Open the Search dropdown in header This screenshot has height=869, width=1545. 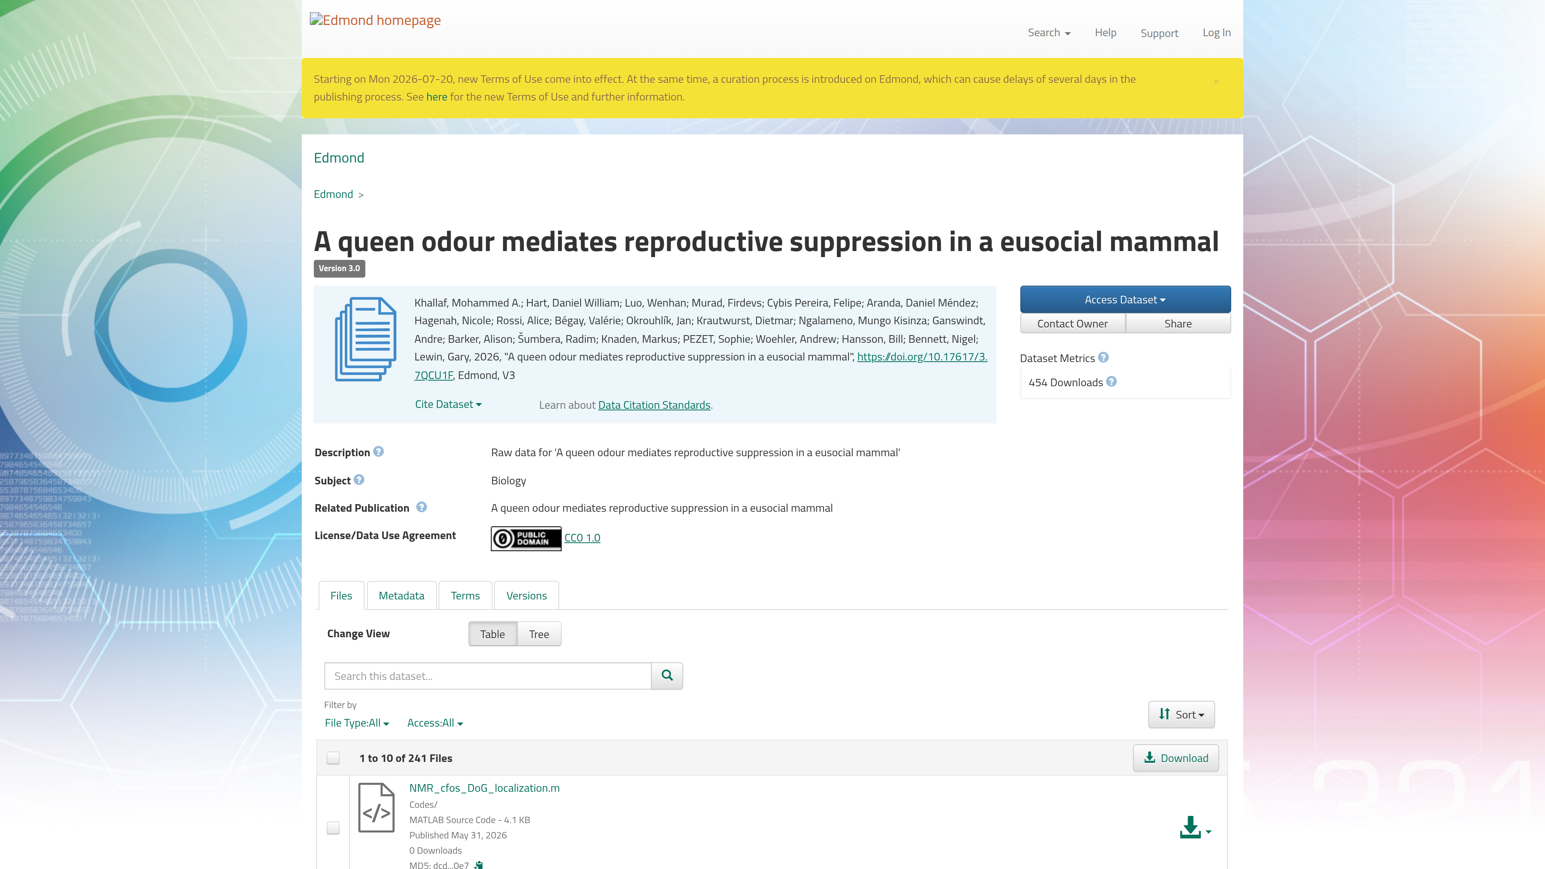click(x=1049, y=32)
